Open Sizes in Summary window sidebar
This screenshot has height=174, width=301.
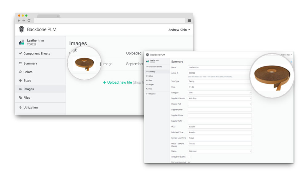click(150, 80)
